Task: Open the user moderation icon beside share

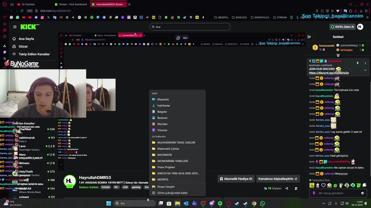Action: (x=296, y=188)
